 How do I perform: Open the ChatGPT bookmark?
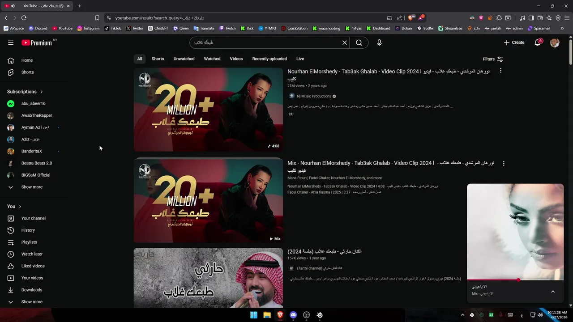(x=158, y=28)
